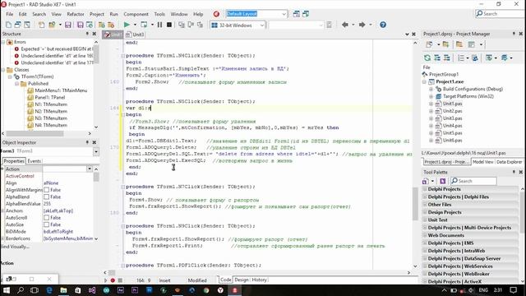Viewport: 526px width, 296px height.
Task: Click the Stop program toolbar icon
Action: [x=169, y=25]
